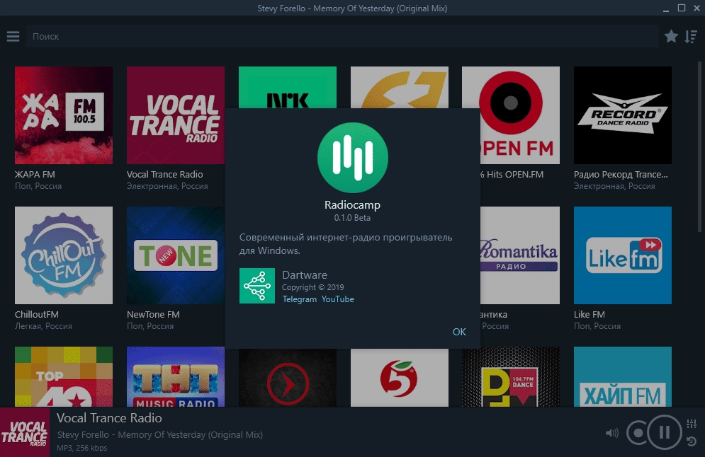Select the Record Dance Radio tile
The image size is (705, 457).
coord(623,115)
